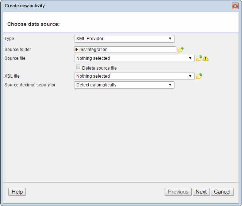The image size is (242, 206).
Task: Open the Source decimal separator dropdown
Action: pos(124,85)
